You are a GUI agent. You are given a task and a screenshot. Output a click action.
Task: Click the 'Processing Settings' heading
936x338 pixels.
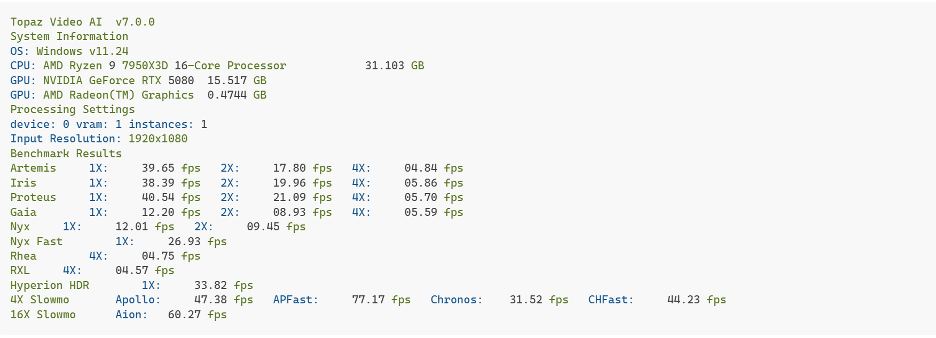point(73,109)
